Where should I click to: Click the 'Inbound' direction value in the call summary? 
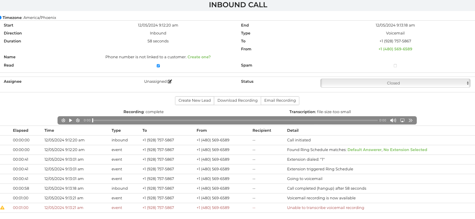158,33
